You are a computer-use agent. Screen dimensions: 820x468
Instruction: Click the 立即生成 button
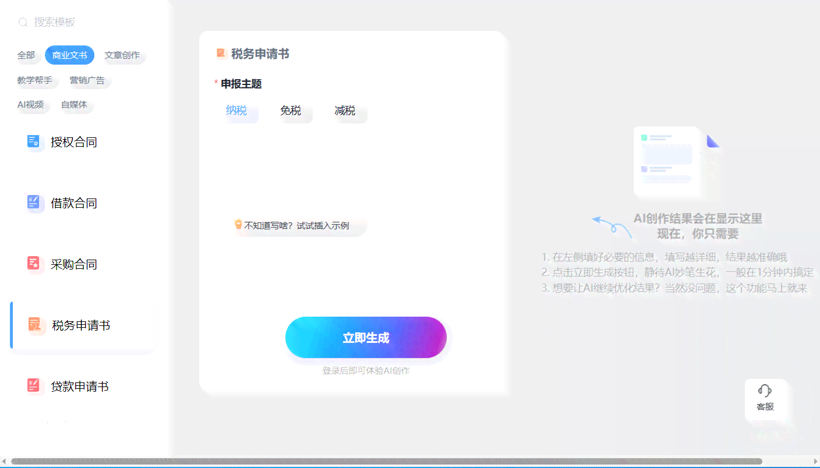coord(366,338)
